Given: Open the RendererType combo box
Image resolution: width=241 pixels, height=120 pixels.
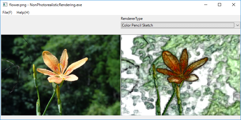Looking at the screenshot, I should click(180, 25).
